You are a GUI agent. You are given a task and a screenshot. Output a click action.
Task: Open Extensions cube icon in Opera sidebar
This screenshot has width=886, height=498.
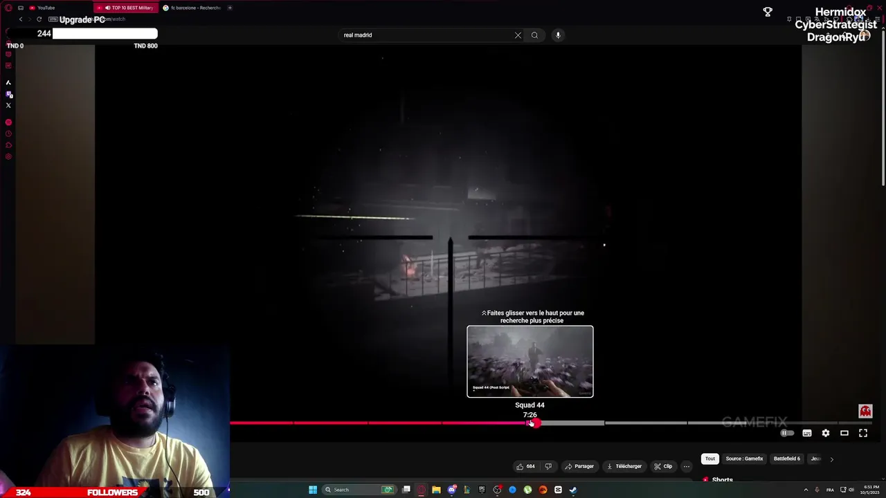pos(8,145)
